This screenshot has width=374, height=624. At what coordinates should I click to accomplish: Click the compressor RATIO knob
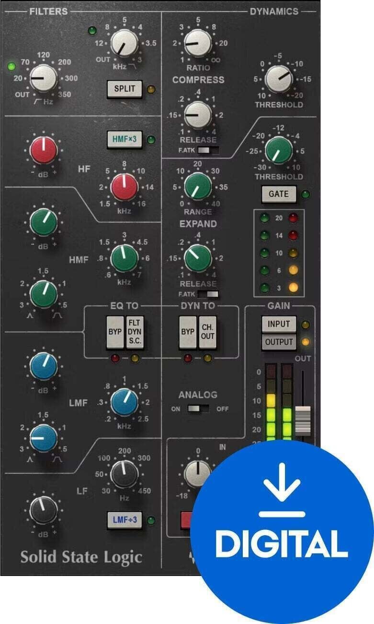[197, 42]
